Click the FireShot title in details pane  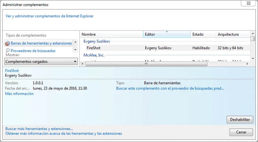point(12,70)
